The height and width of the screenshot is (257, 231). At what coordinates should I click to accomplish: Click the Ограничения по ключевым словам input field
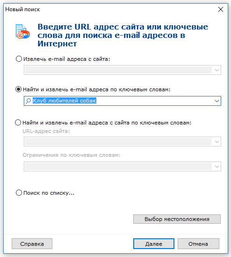pyautogui.click(x=119, y=167)
